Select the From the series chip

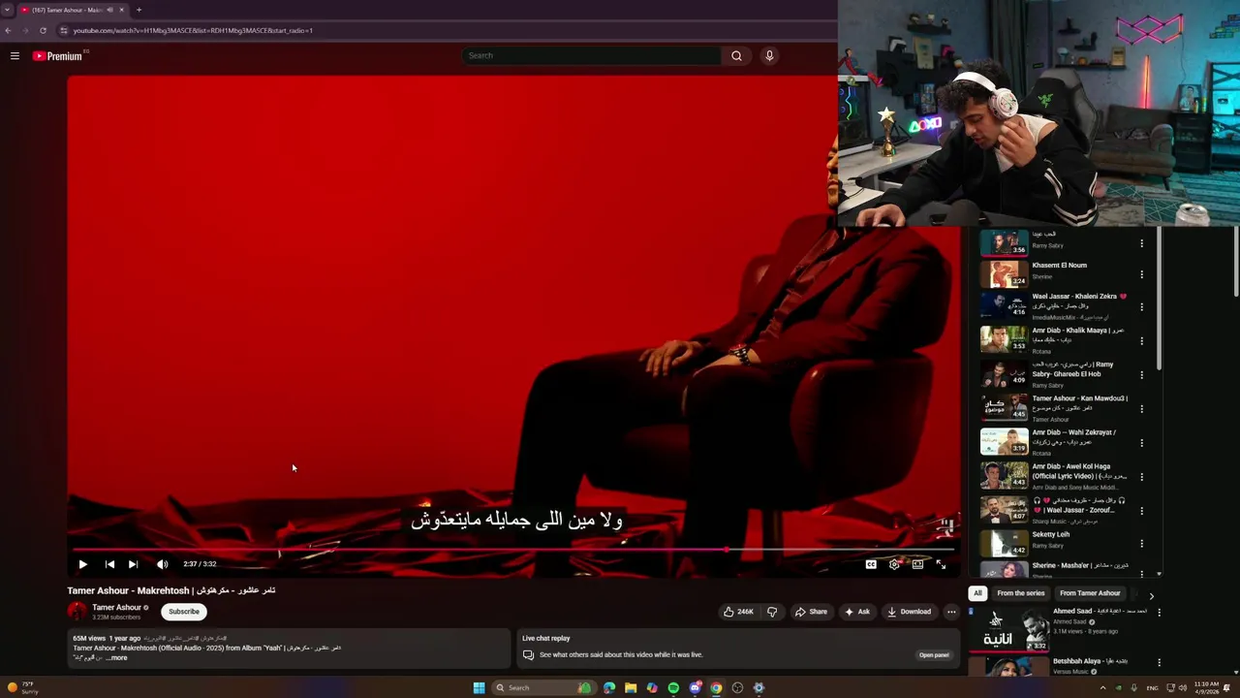[x=1020, y=593]
